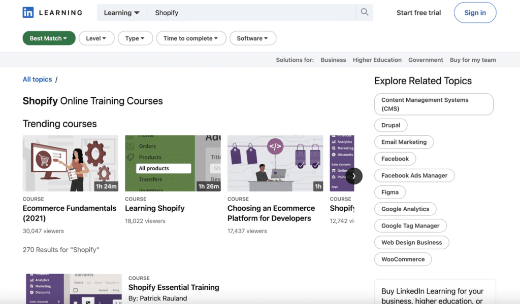Open the Buy for my team page
Screen dimensions: 520x304
pos(473,60)
